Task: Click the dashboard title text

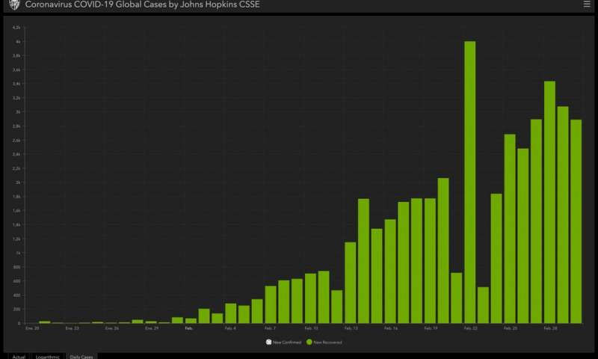Action: click(142, 4)
